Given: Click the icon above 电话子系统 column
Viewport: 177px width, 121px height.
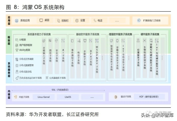Looking at the screenshot, I should pyautogui.click(x=79, y=41).
